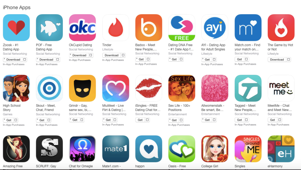Expand the dropdown beside The Game Download button
Image resolution: width=301 pixels, height=170 pixels.
tap(288, 59)
